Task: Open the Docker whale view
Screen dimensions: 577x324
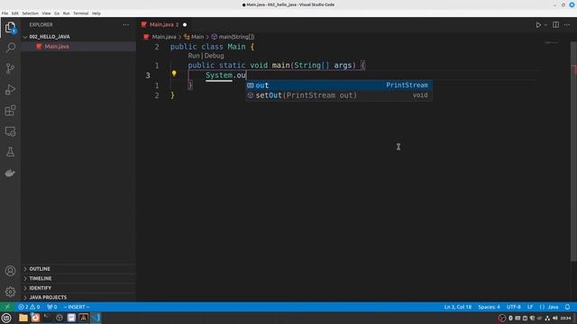Action: tap(10, 173)
